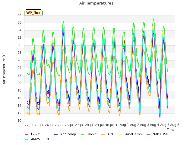This screenshot has width=193, height=145.
Task: Click the Aug 4 x-axis tick label
Action: pyautogui.click(x=155, y=125)
